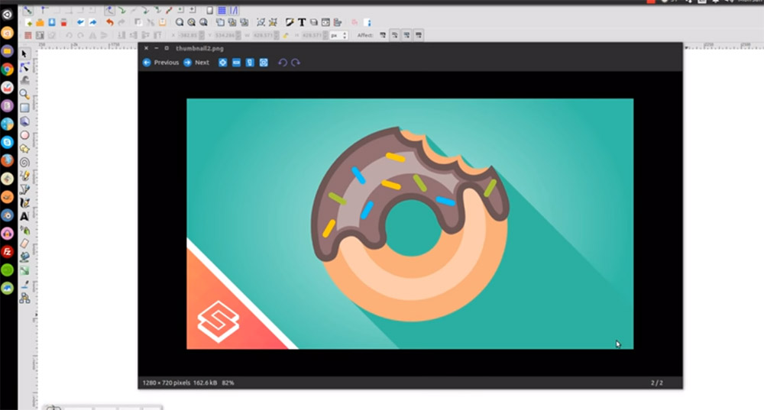Image resolution: width=764 pixels, height=410 pixels.
Task: Open Google Chrome from the dock
Action: click(8, 69)
